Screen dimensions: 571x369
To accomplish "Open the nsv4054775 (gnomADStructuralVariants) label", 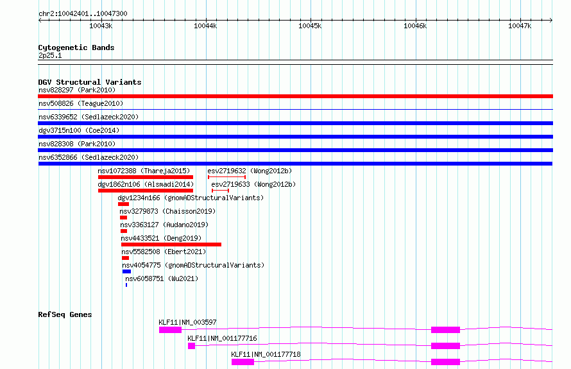I will 193,265.
